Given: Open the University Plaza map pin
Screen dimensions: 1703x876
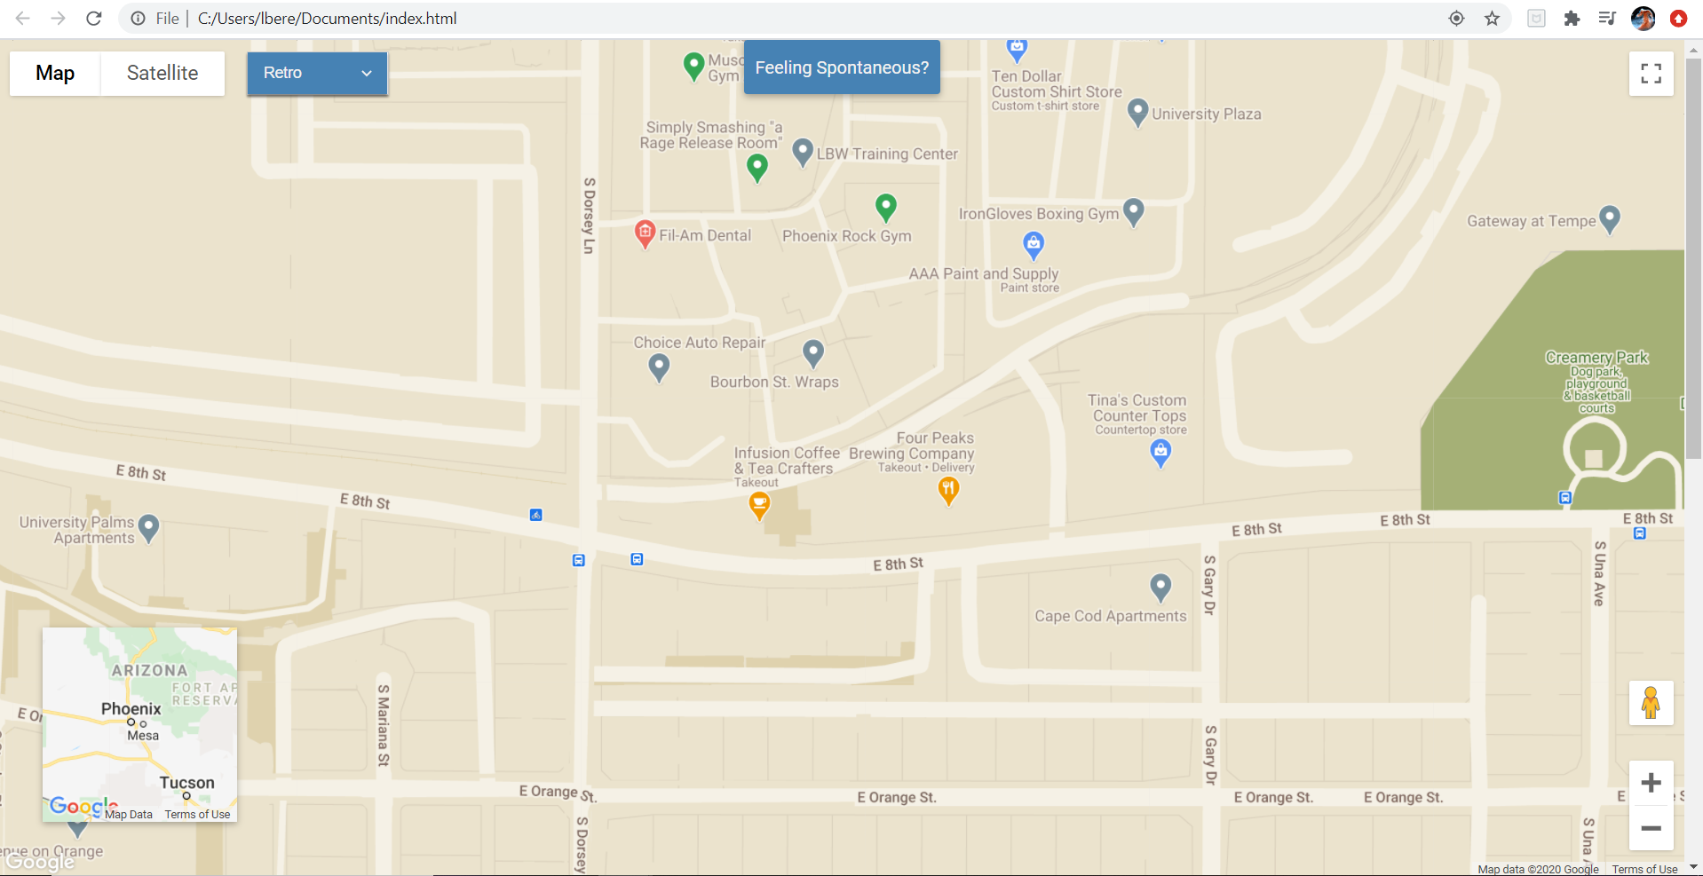Looking at the screenshot, I should tap(1137, 113).
